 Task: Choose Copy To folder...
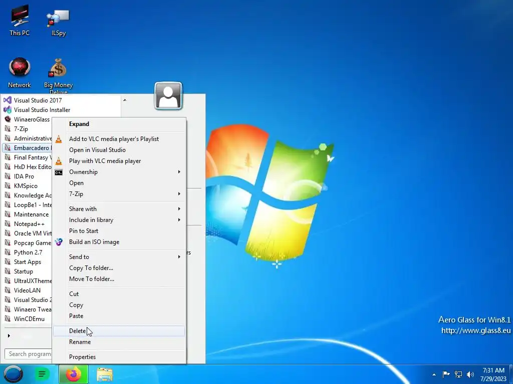click(x=119, y=268)
